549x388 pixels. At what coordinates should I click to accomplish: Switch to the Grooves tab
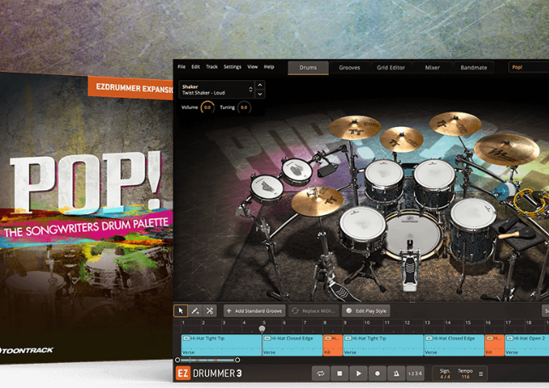pyautogui.click(x=349, y=67)
